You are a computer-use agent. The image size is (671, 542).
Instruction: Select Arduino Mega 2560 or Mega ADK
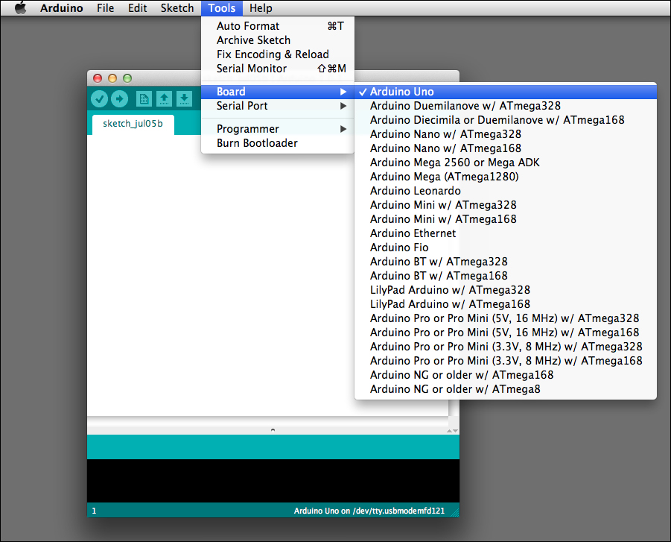tap(454, 163)
